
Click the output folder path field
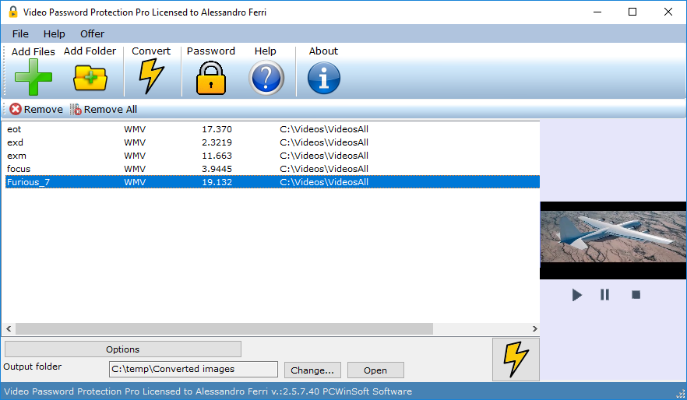(x=193, y=369)
